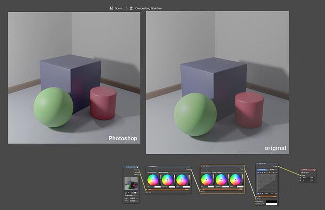The width and height of the screenshot is (325, 210).
Task: Click the upper curve control point in RGB Curves
Action: point(274,179)
